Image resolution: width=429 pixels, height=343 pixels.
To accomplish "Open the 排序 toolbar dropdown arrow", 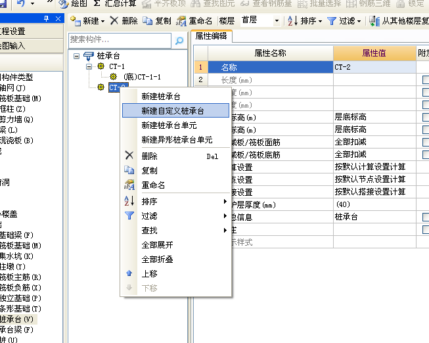I will point(320,21).
